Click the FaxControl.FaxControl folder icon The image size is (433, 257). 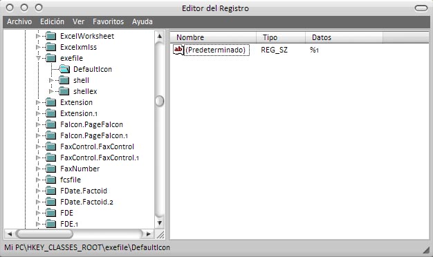50,146
